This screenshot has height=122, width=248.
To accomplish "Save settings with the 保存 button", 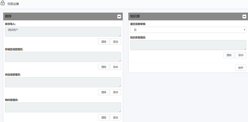I will (x=240, y=68).
